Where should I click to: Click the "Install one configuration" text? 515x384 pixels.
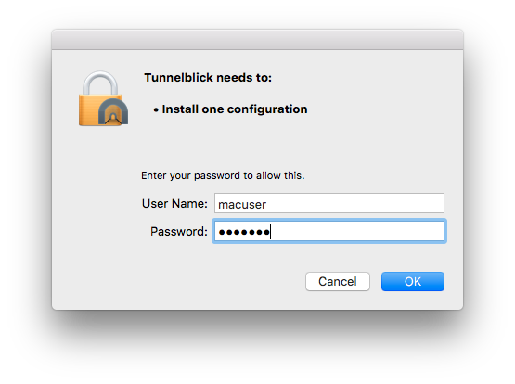[235, 109]
